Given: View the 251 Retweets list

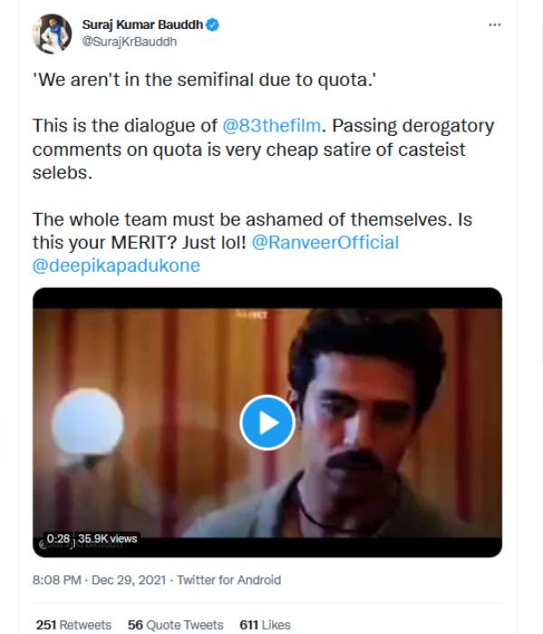Looking at the screenshot, I should [x=73, y=625].
